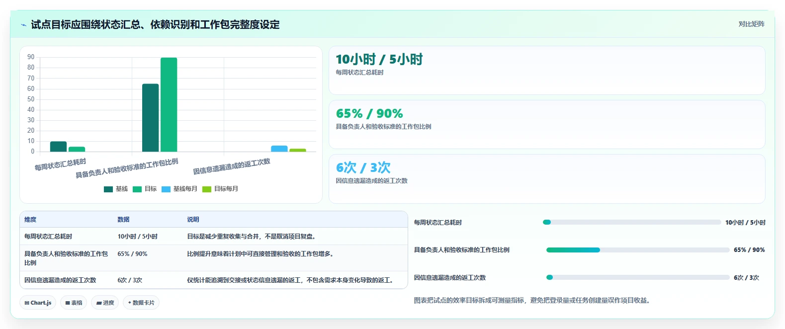
Task: Click the note starting 目标是减少重复收集与合并
Action: [x=252, y=237]
